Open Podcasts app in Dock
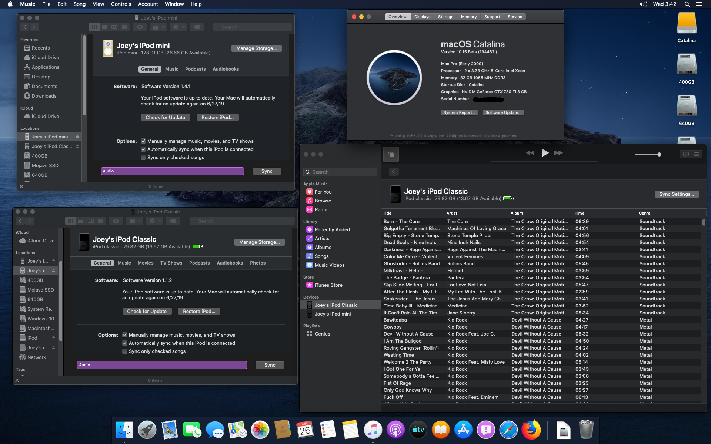This screenshot has height=444, width=711. [x=395, y=430]
